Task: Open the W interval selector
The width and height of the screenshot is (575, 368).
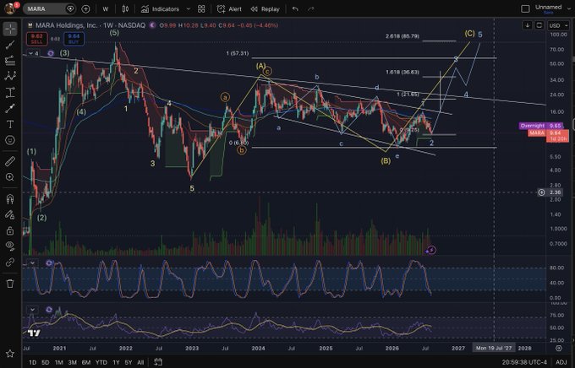Action: (106, 8)
